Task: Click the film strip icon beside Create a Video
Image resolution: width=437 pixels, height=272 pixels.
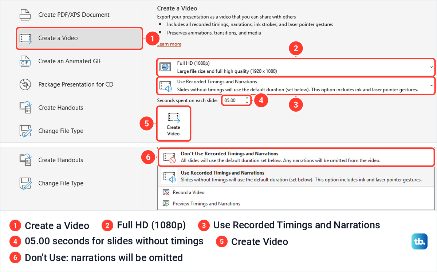Action: coord(25,38)
